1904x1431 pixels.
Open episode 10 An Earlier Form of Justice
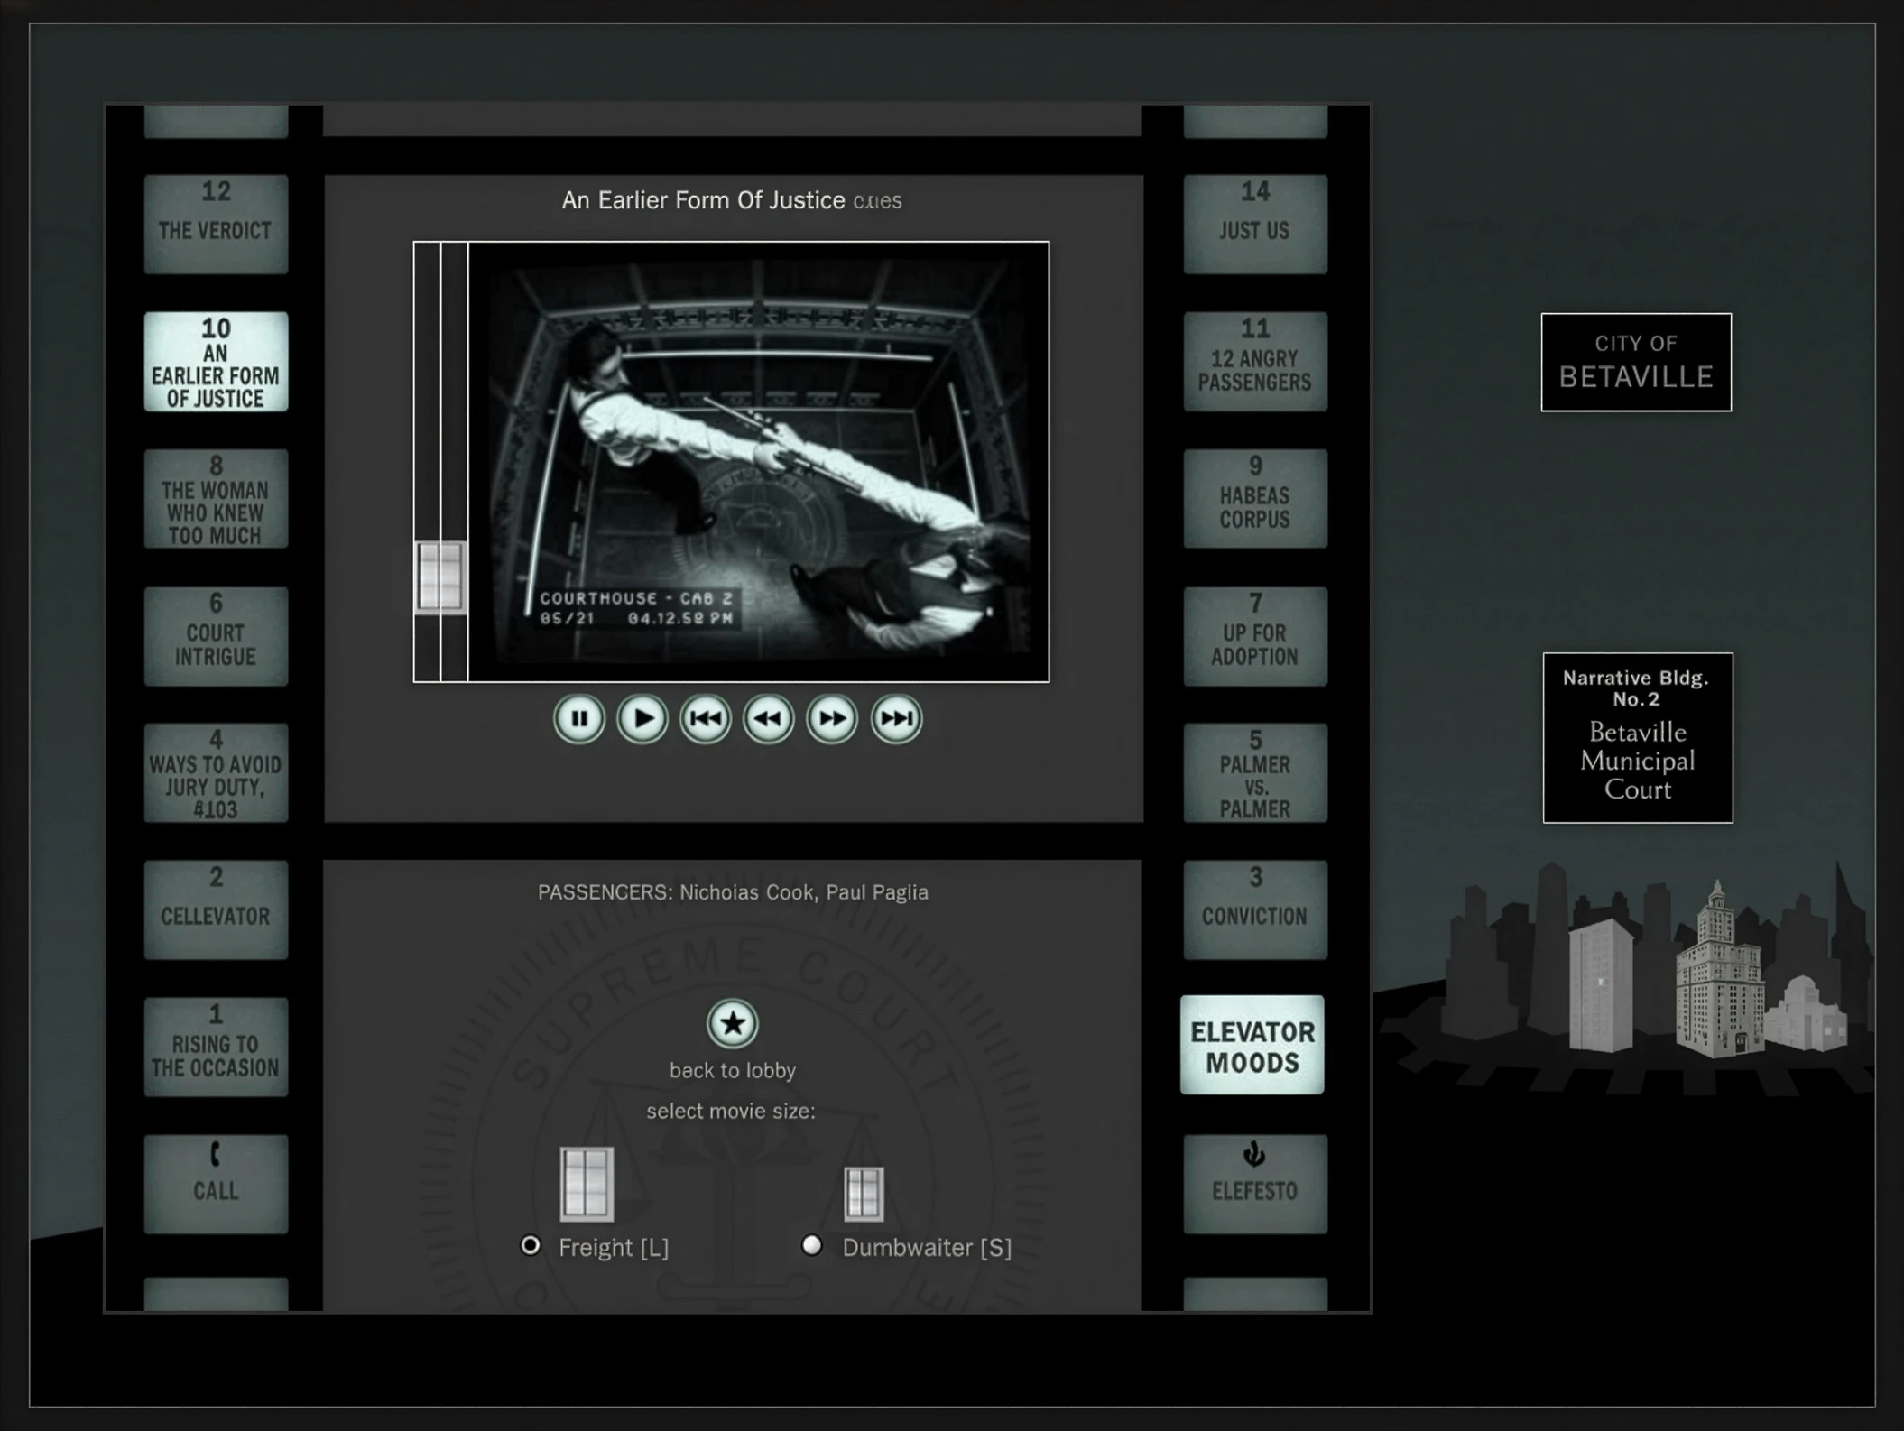click(216, 362)
